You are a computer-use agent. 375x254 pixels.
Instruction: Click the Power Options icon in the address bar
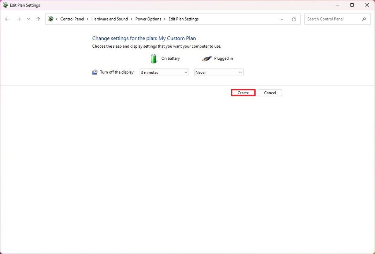[x=51, y=19]
